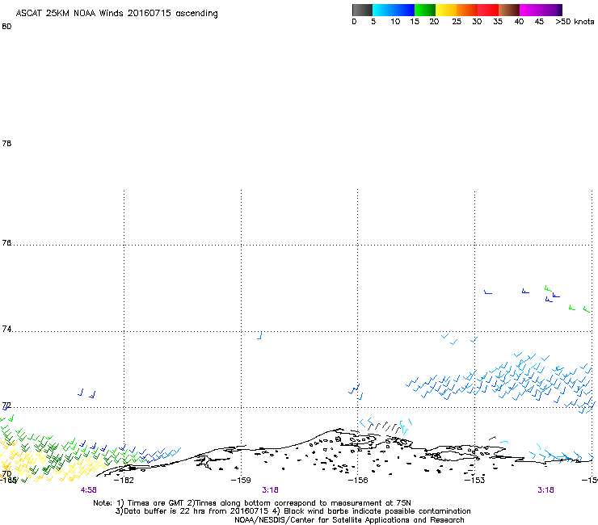Choose the red 30-35 knots legend segment
Viewport: 598px width, 525px height.
(488, 10)
